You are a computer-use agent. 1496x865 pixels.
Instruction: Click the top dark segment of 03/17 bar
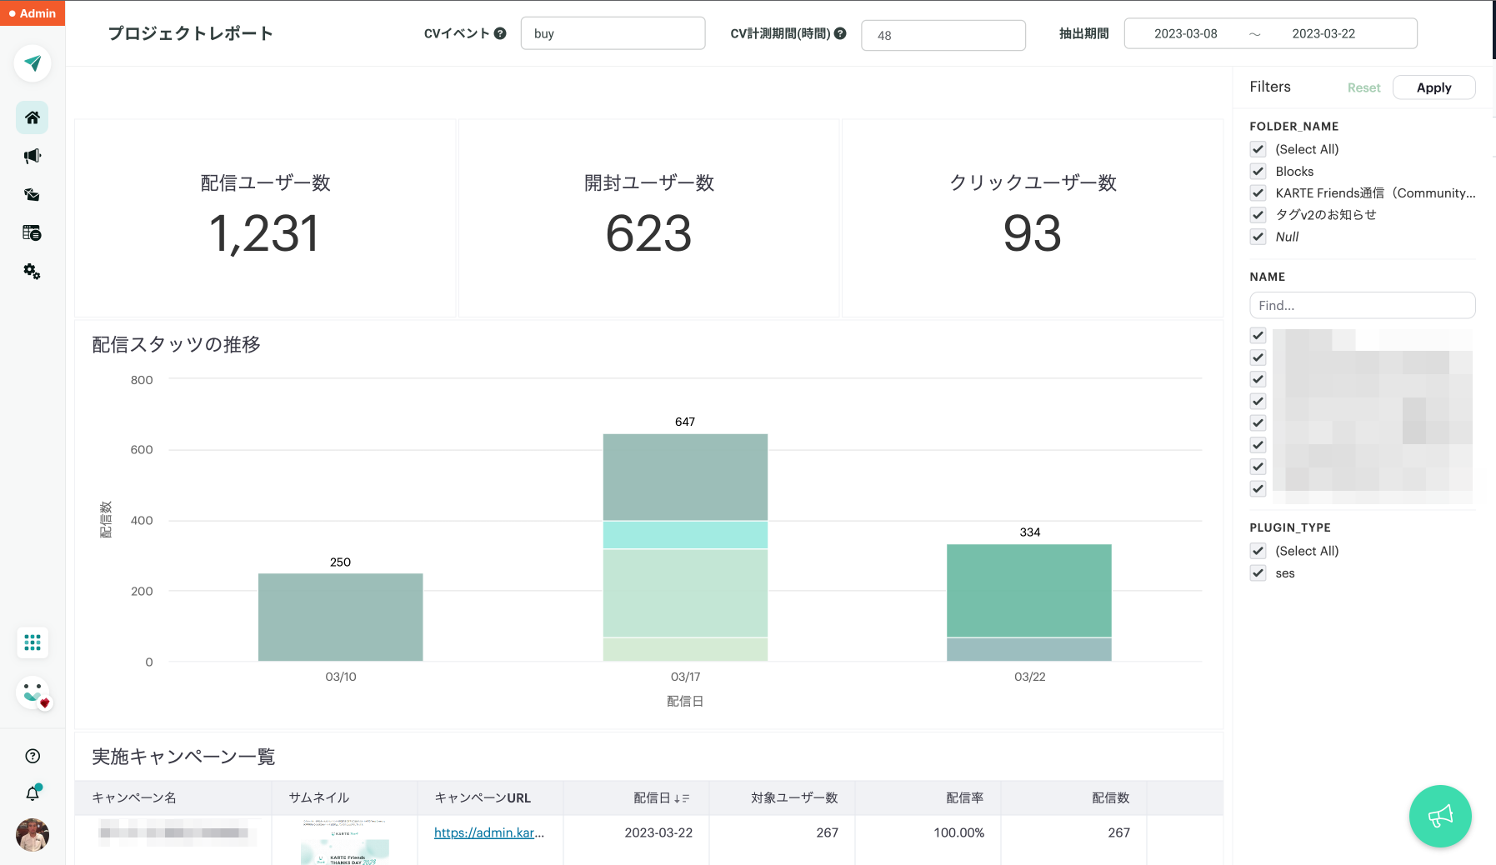(685, 477)
